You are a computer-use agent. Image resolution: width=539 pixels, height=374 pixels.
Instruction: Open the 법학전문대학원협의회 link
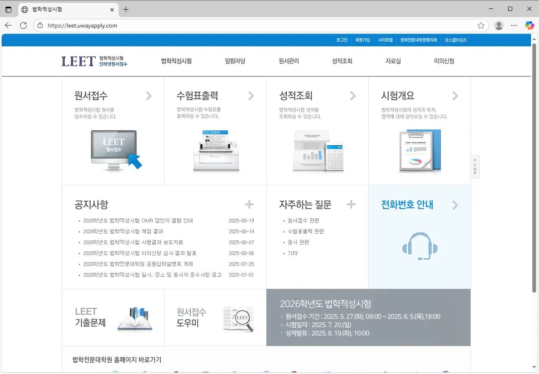click(x=419, y=40)
